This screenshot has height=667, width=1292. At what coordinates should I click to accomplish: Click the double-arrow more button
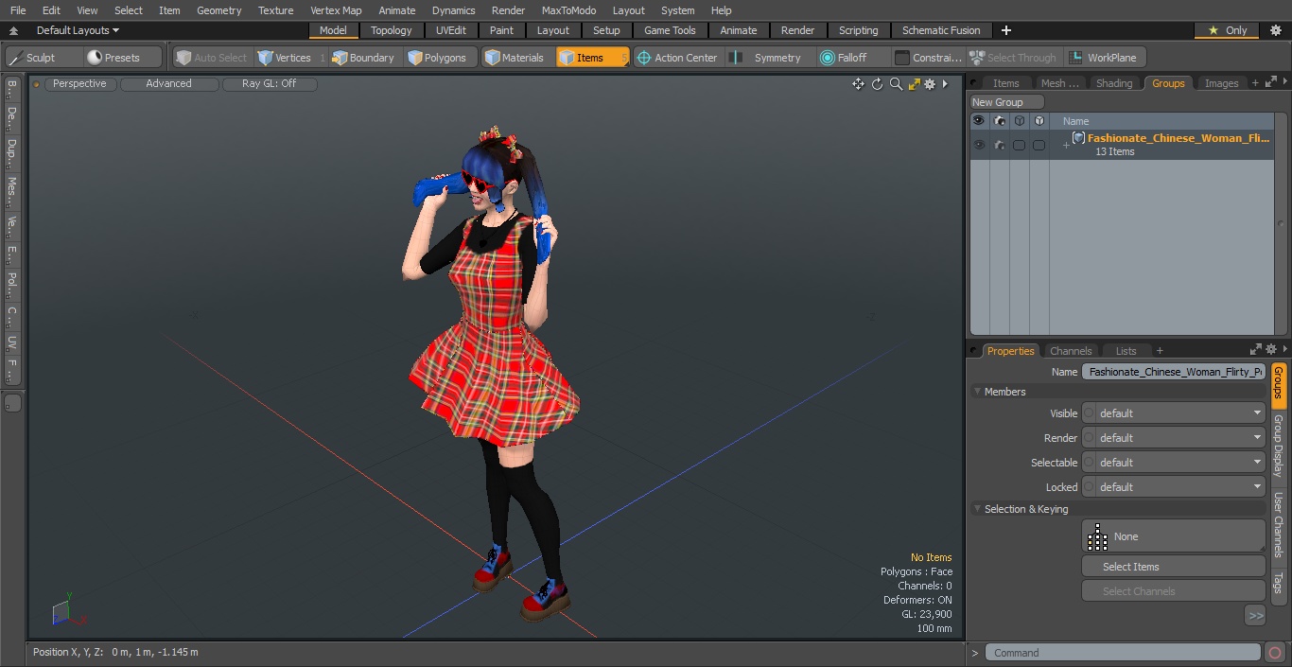1255,616
